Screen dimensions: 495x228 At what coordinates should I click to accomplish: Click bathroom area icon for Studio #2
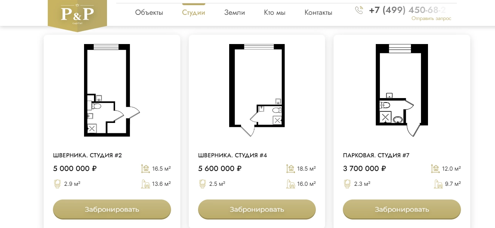[57, 184]
